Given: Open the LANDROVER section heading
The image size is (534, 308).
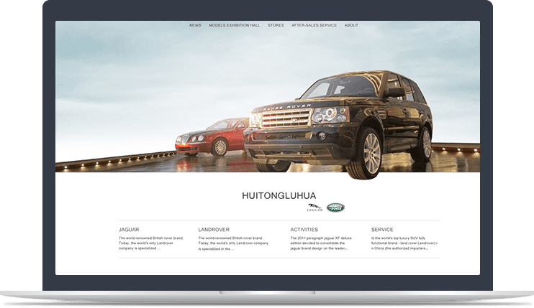Looking at the screenshot, I should tap(214, 230).
